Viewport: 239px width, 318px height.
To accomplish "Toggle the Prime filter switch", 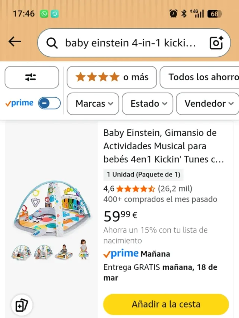I will pos(49,103).
